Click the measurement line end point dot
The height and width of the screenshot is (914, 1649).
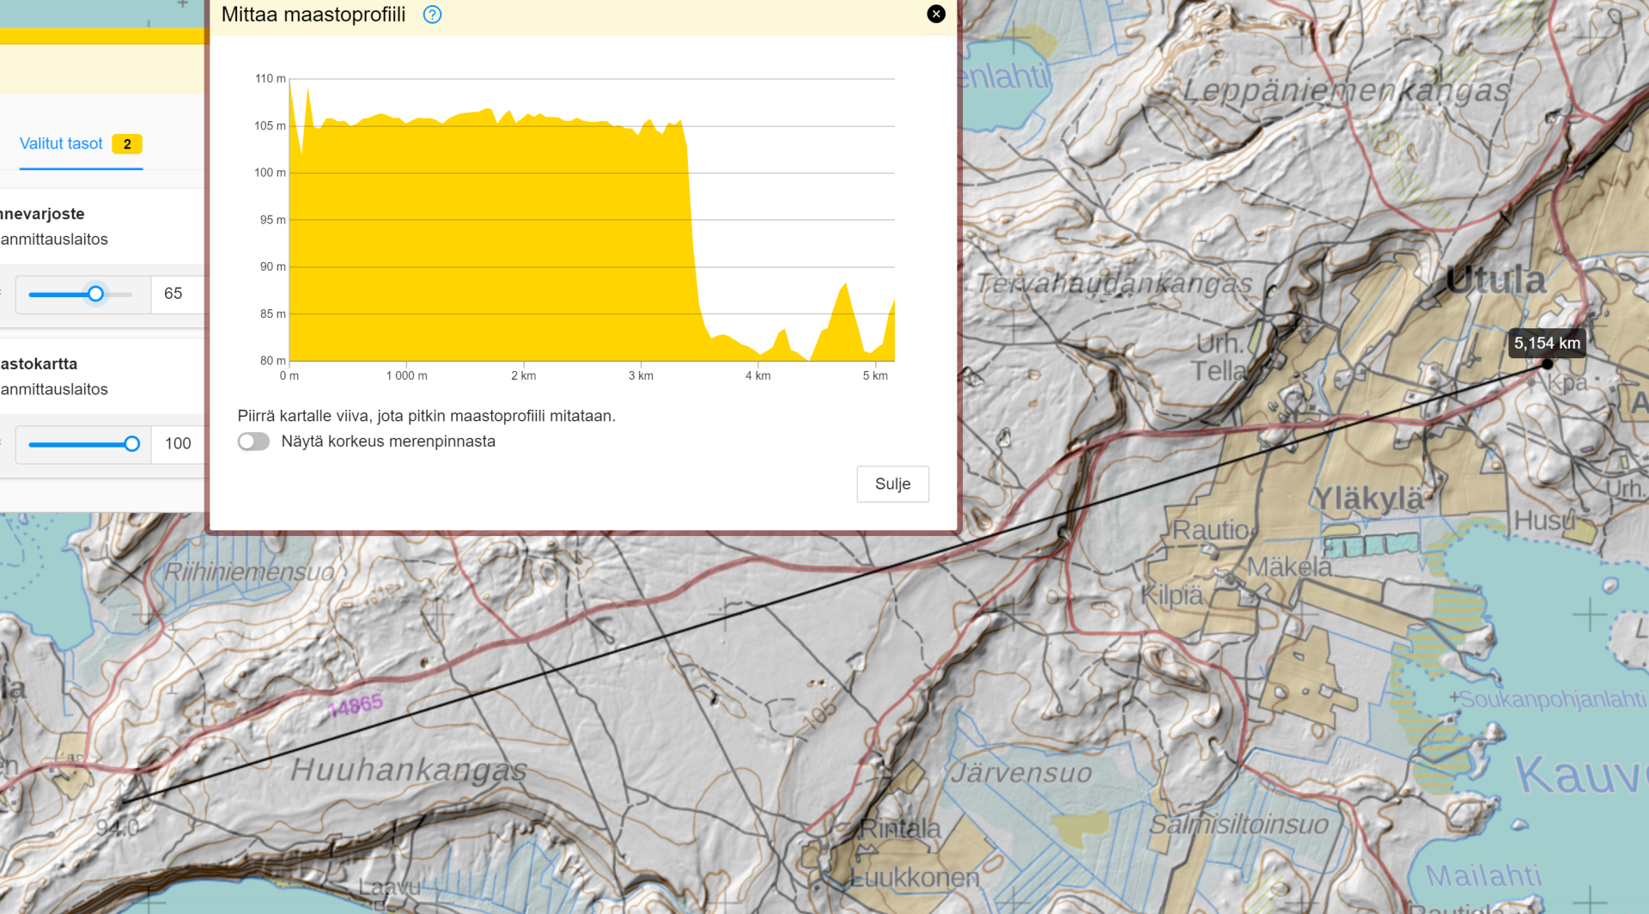(x=1547, y=364)
